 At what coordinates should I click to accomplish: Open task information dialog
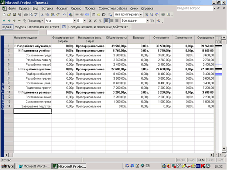93,15
